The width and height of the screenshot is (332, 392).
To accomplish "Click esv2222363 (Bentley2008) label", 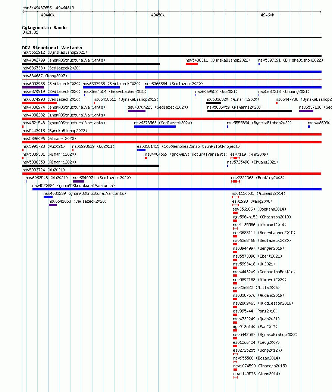I will click(x=258, y=178).
